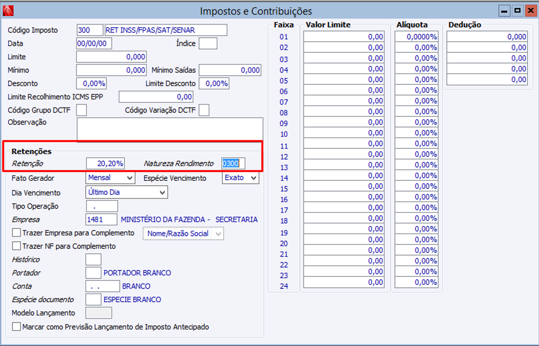The height and width of the screenshot is (346, 539).
Task: Select the Mínimo value field
Action: click(x=112, y=70)
